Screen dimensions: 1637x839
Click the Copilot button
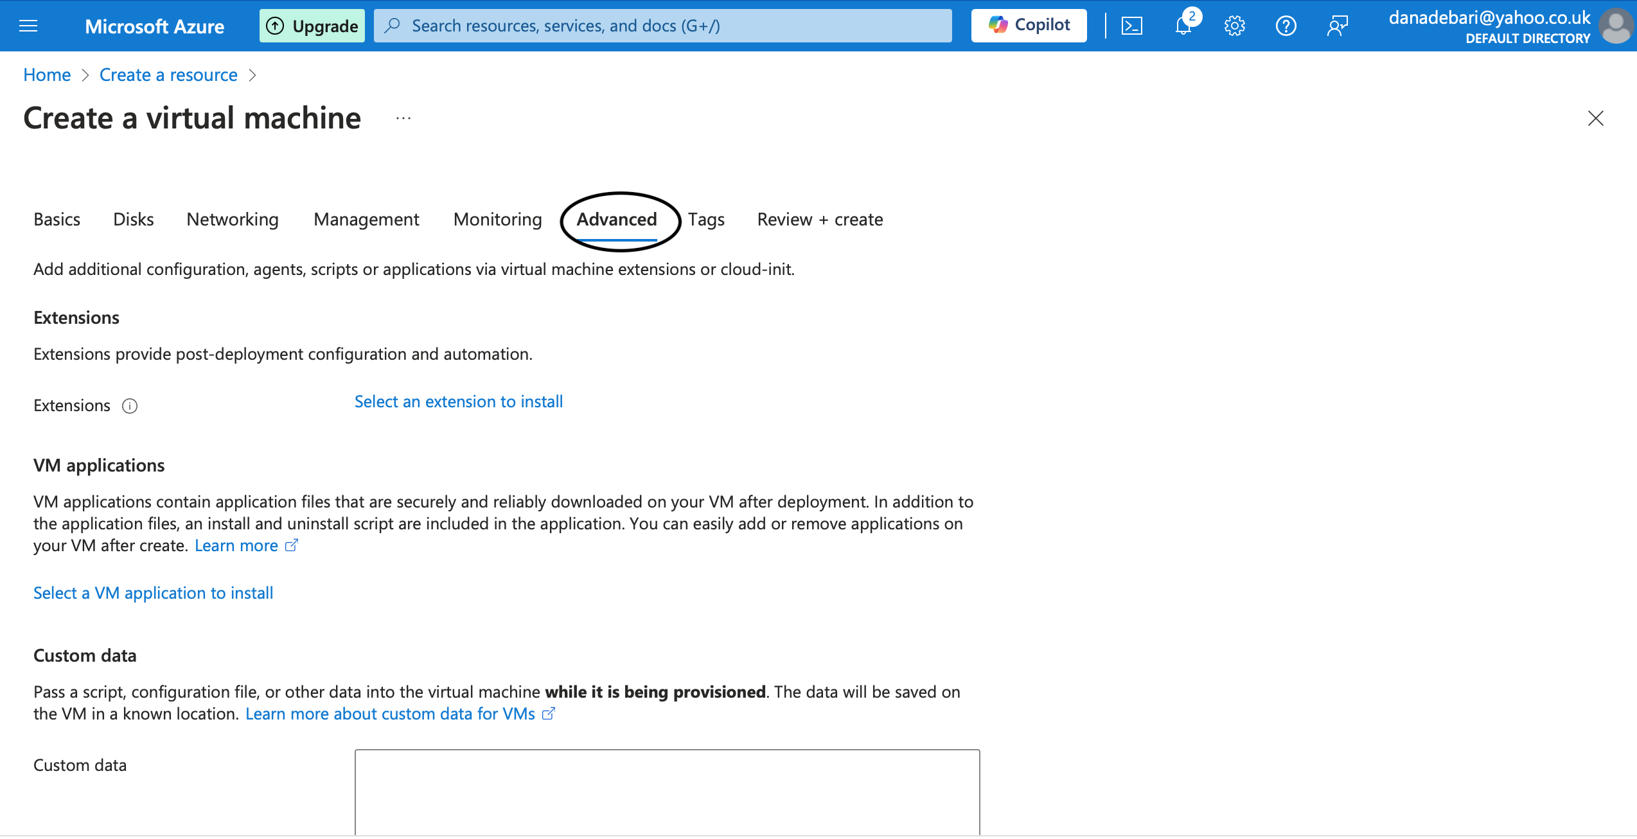[x=1029, y=26]
